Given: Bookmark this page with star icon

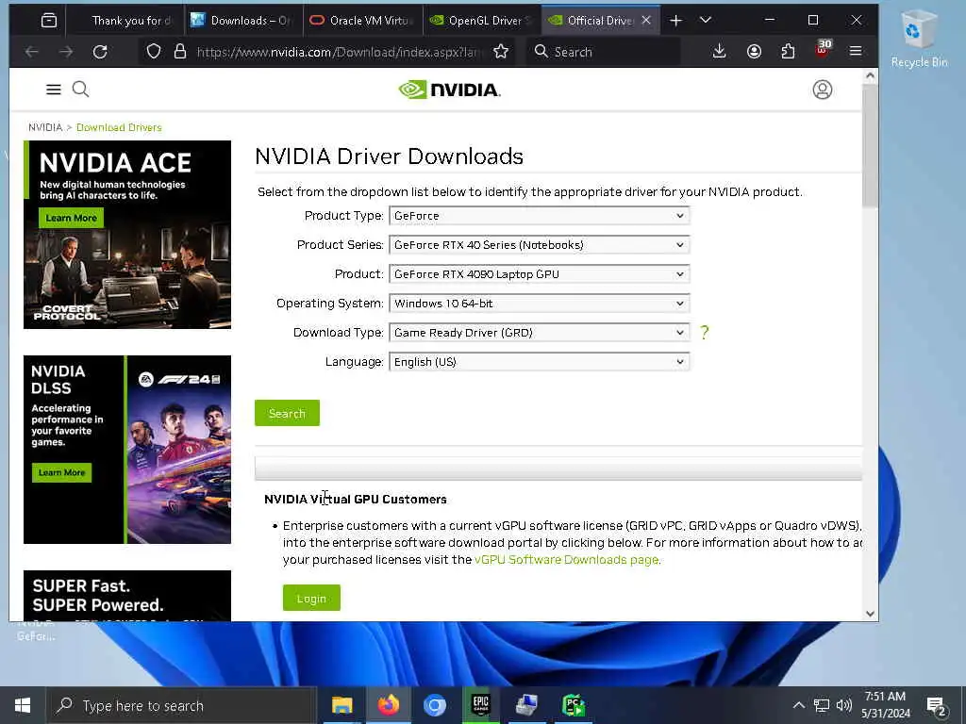Looking at the screenshot, I should (x=501, y=52).
